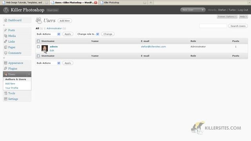This screenshot has width=251, height=141.
Task: Open the top Bulk Actions dropdown
Action: point(48,34)
